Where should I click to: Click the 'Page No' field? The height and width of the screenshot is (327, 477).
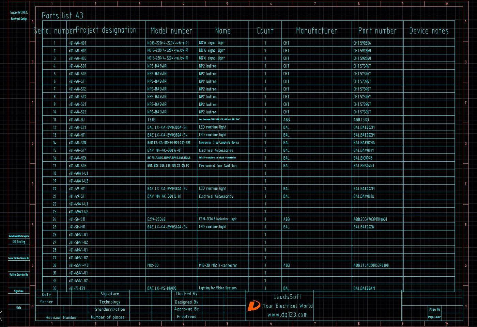[x=435, y=309]
